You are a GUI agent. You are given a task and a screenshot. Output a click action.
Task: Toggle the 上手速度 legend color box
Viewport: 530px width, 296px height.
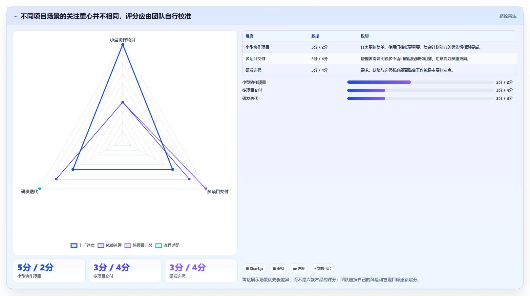74,246
